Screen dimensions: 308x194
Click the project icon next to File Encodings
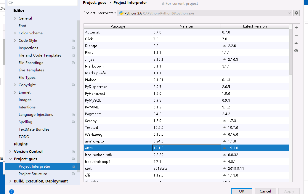(73, 62)
